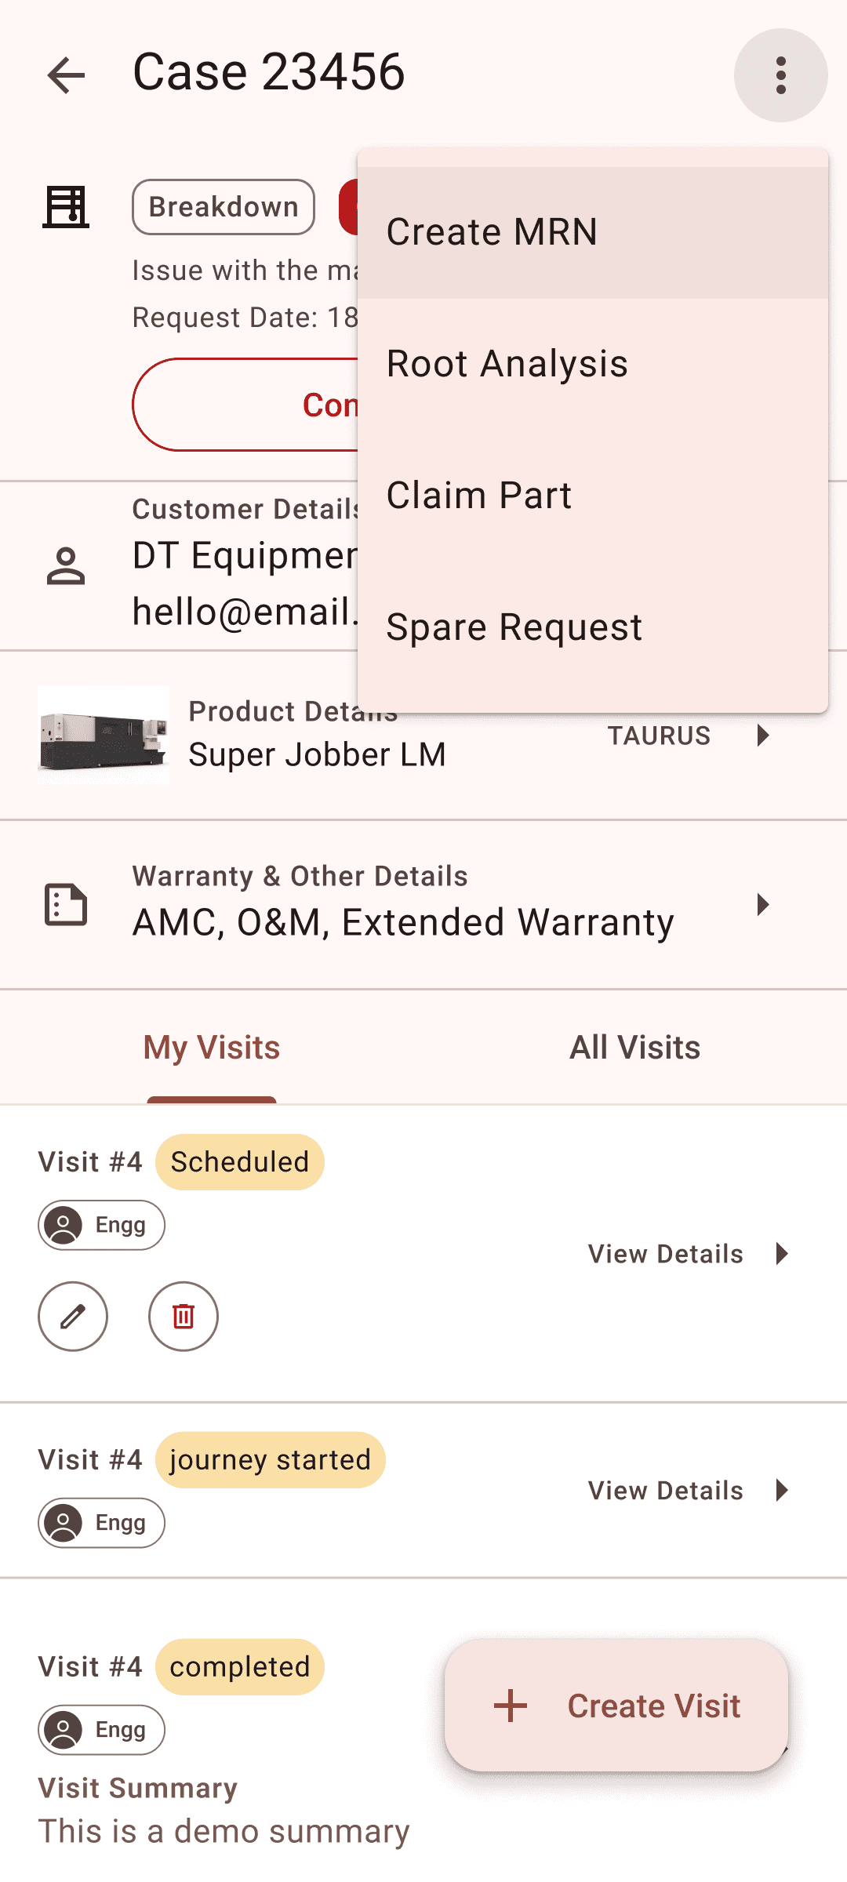Click the case building icon
This screenshot has height=1882, width=847.
pos(66,207)
